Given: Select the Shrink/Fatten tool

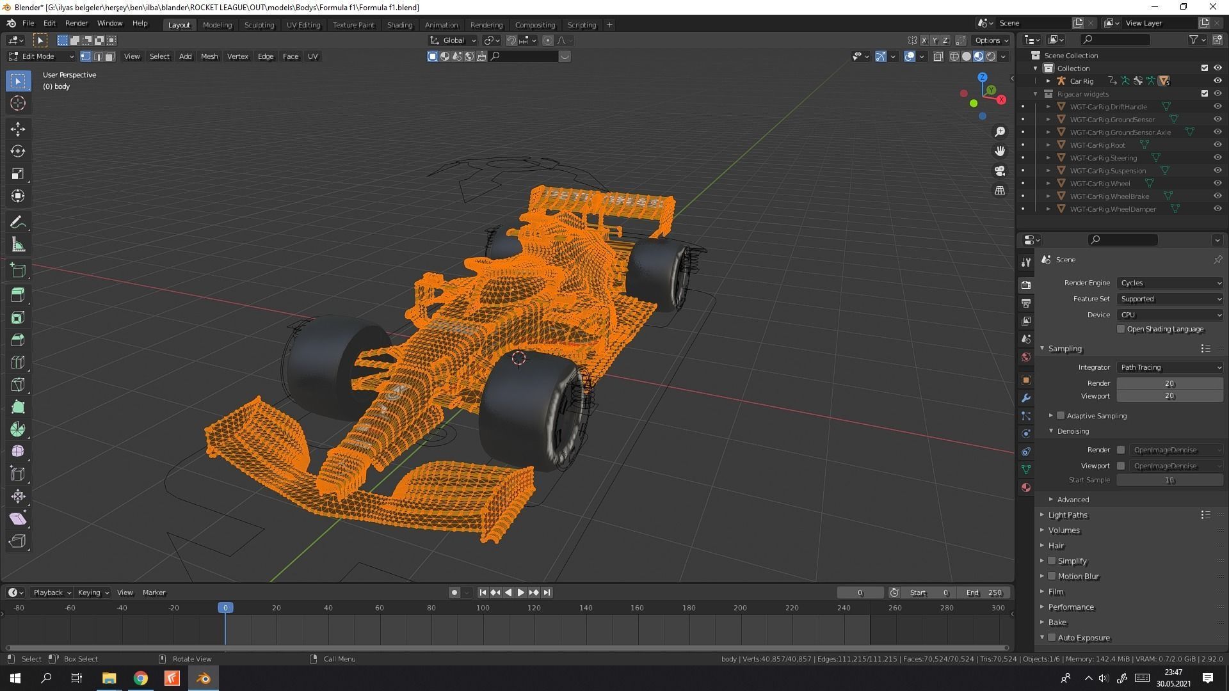Looking at the screenshot, I should click(18, 496).
